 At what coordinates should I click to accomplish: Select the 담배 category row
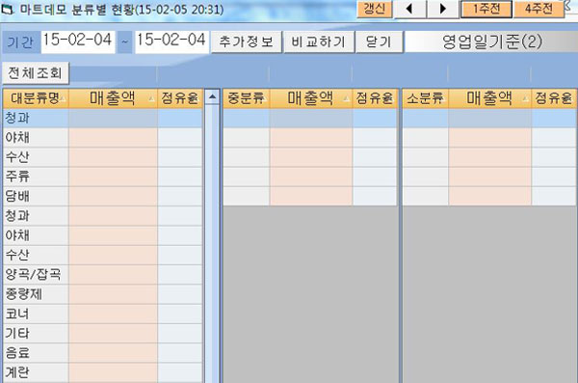click(x=102, y=196)
